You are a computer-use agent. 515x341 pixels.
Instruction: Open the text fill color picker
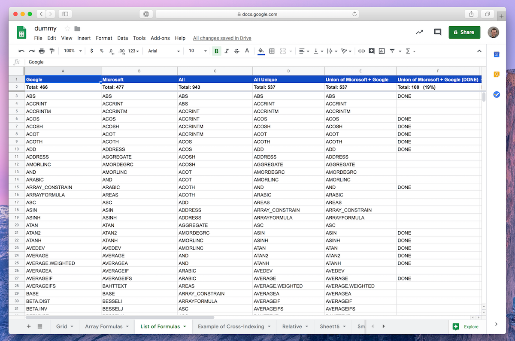point(247,51)
